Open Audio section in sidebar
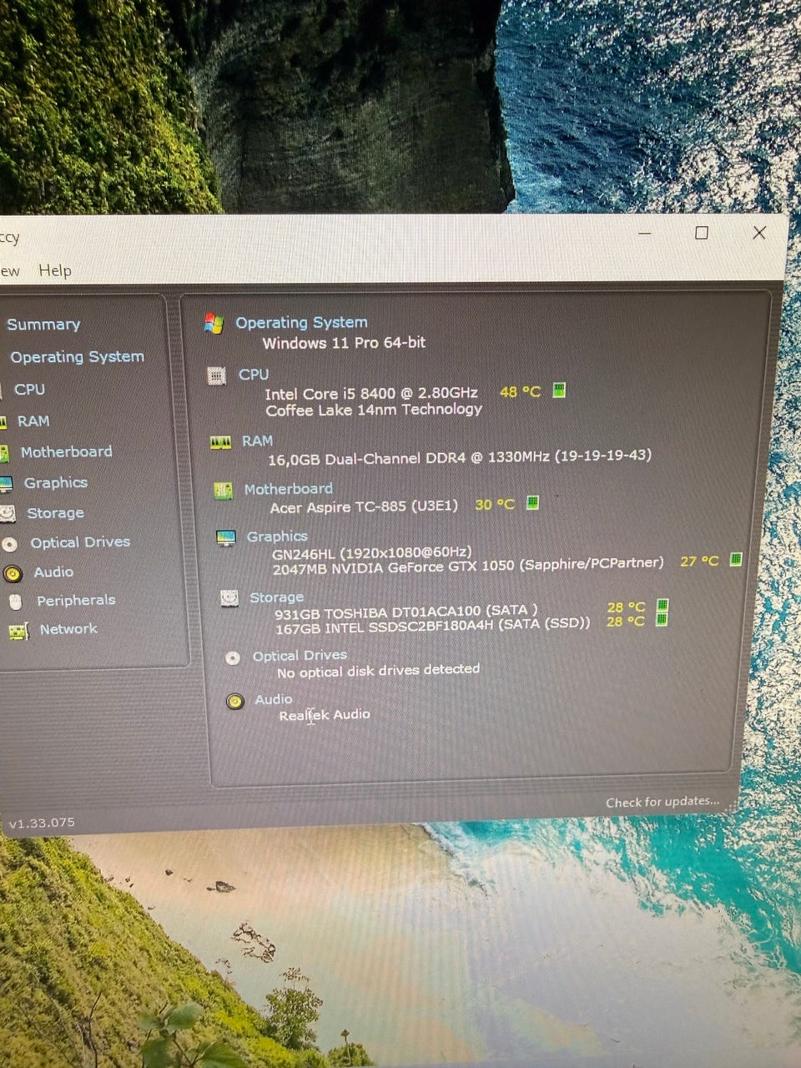 coord(53,572)
